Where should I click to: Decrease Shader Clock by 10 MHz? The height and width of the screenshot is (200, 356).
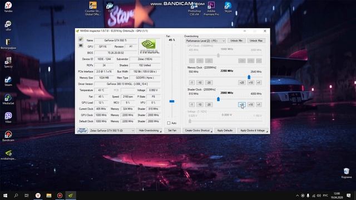point(200,104)
